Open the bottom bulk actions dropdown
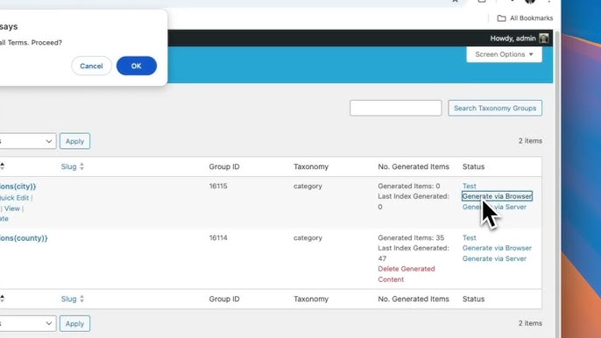The image size is (601, 338). (28, 323)
